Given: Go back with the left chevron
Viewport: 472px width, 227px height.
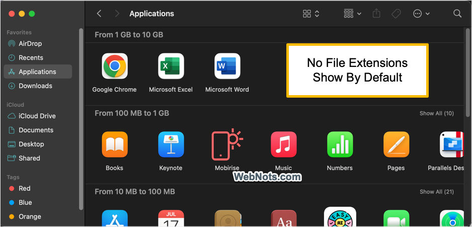Looking at the screenshot, I should point(99,14).
